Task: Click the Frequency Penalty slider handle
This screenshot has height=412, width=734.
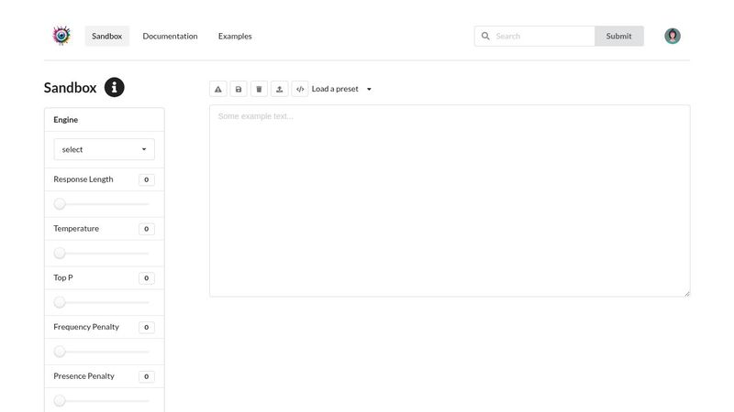Action: click(60, 352)
